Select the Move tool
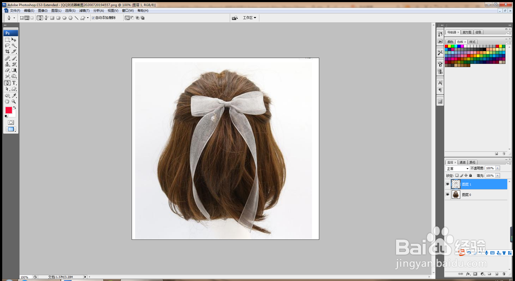The image size is (515, 281). pyautogui.click(x=14, y=40)
